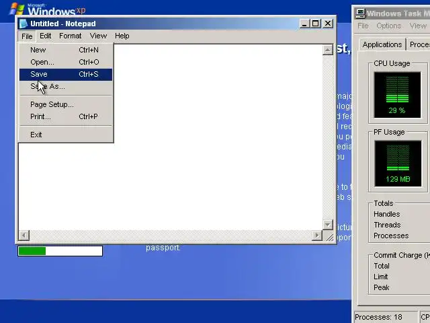The image size is (430, 323).
Task: Click Notepad's horizontal scrollbar right arrow
Action: click(317, 236)
